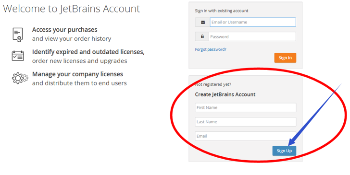Click the Welcome to JetBrains Account heading
Viewport: 350px width, 175px height.
[x=72, y=9]
